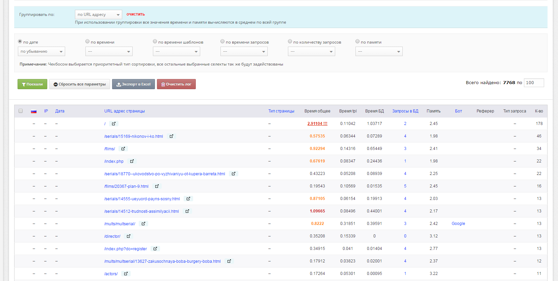Select the "по времени запросов" radio button
Image resolution: width=558 pixels, height=281 pixels.
222,41
